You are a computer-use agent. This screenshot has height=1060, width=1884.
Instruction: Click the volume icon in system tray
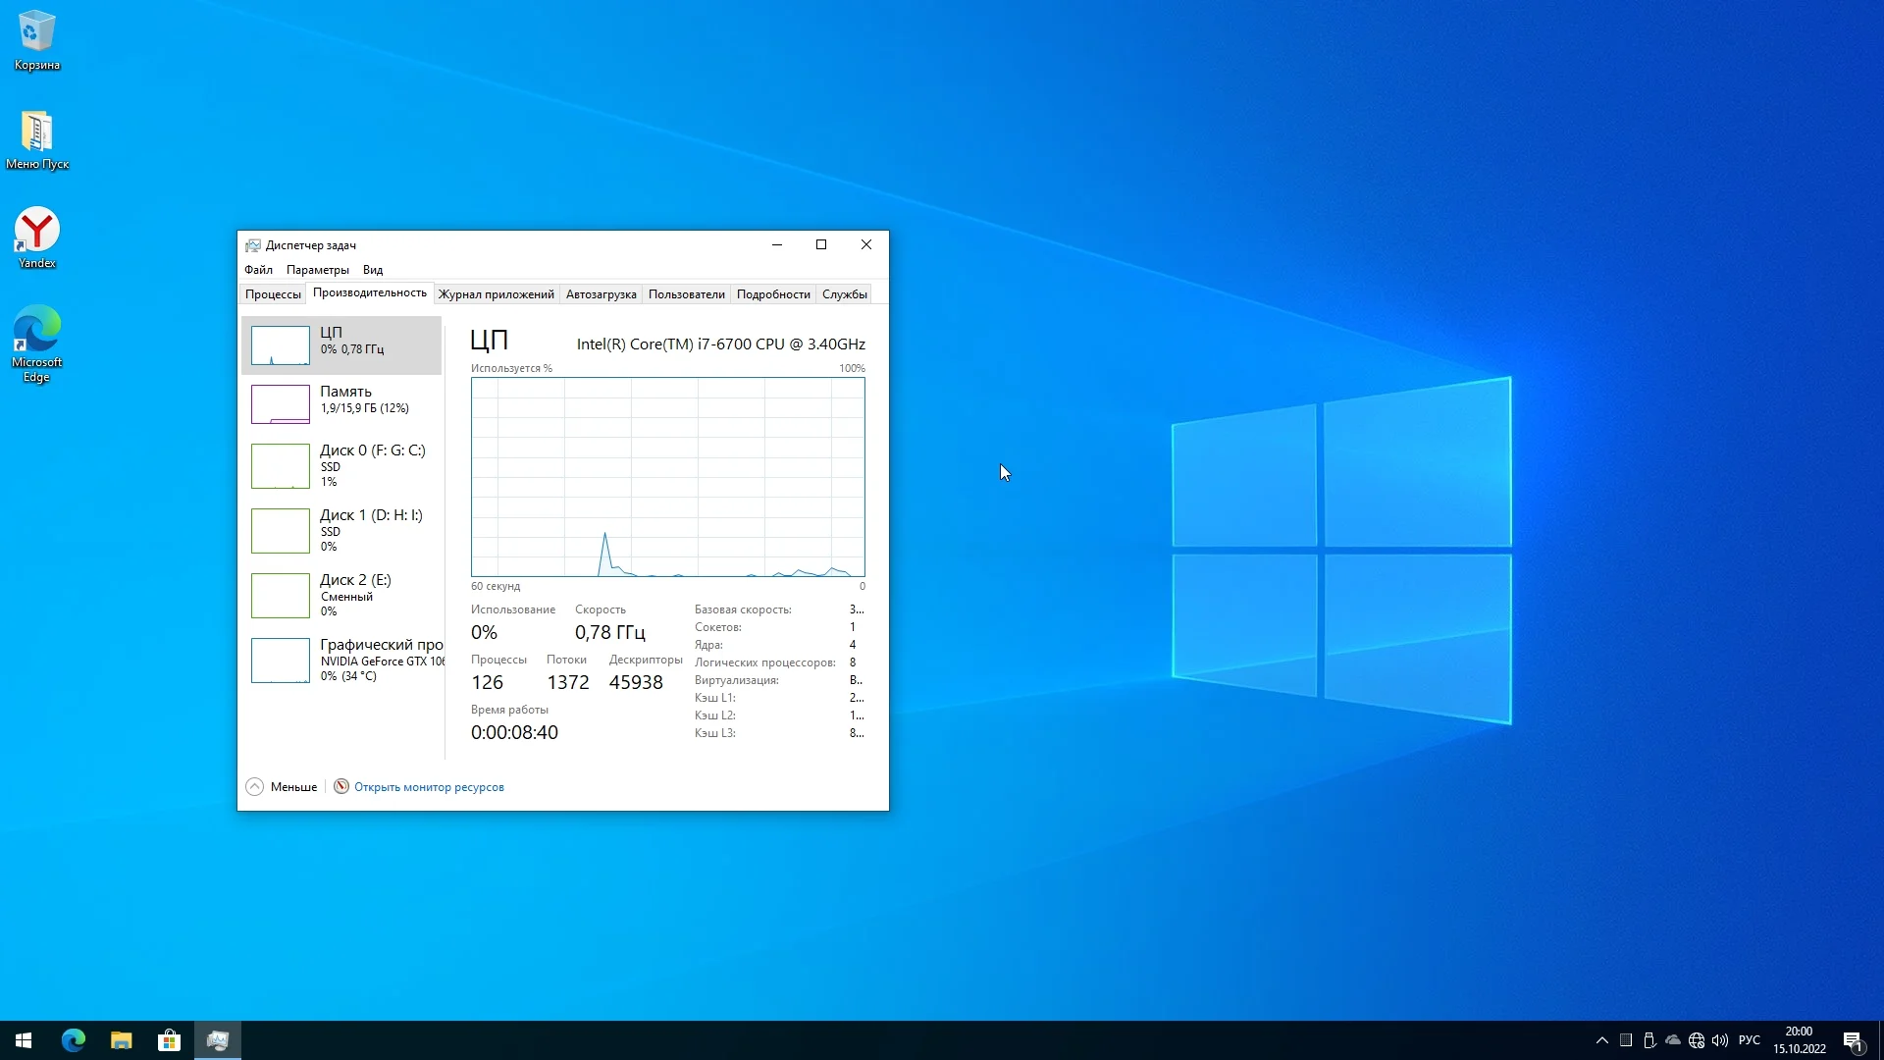[1720, 1040]
